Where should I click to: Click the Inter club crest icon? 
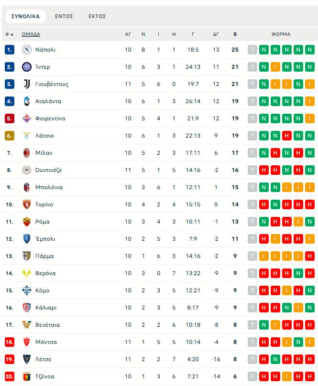point(27,67)
